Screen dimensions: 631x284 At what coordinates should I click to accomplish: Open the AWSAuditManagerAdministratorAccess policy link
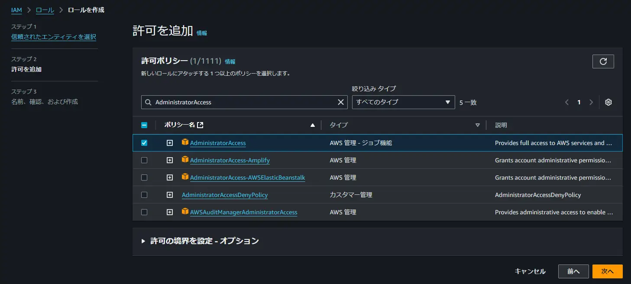(244, 212)
